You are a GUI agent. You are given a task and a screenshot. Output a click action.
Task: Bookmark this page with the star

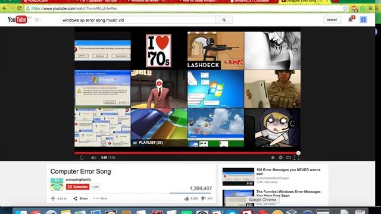345,8
